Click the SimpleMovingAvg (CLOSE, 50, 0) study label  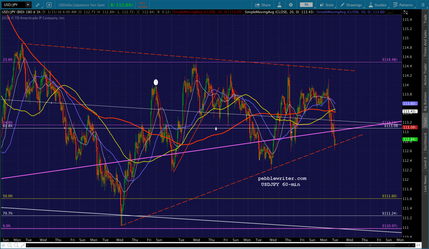pos(344,12)
